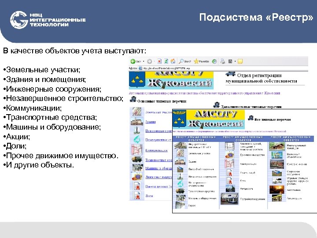This screenshot has height=238, width=317.
Task: Click the Edit page toolbar icon
Action: tap(230, 61)
